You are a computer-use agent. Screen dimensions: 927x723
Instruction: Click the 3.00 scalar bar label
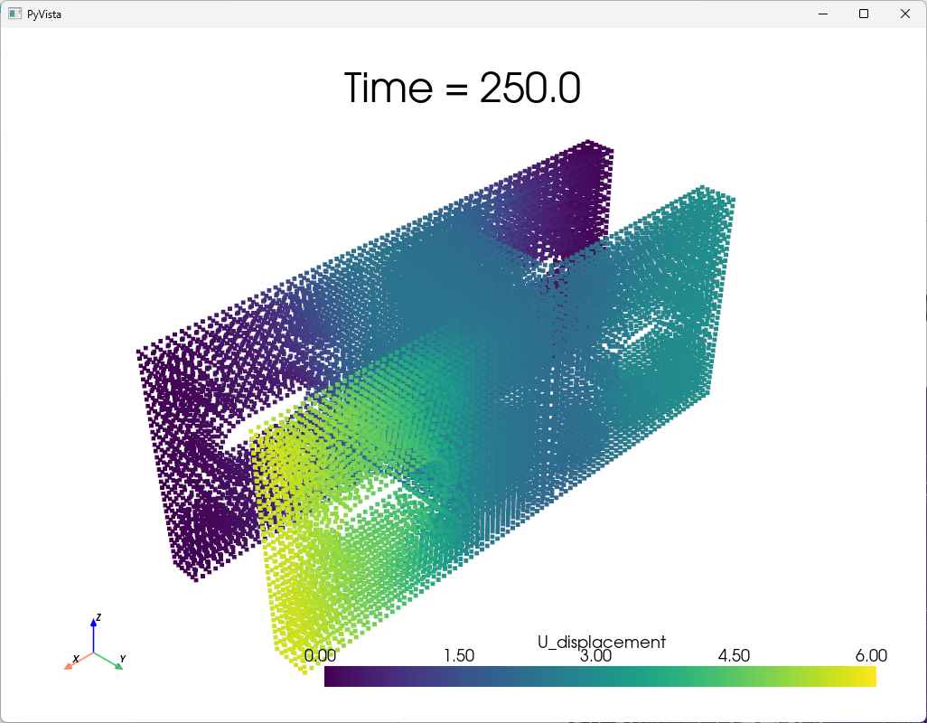click(596, 656)
